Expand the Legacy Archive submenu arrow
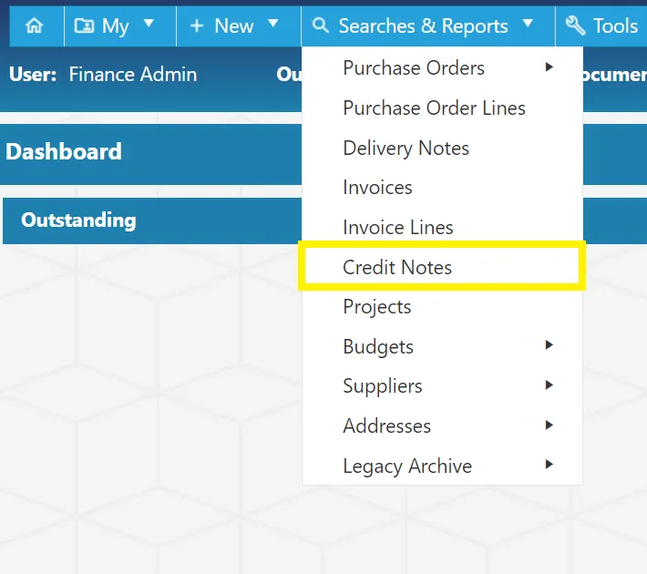 (549, 465)
